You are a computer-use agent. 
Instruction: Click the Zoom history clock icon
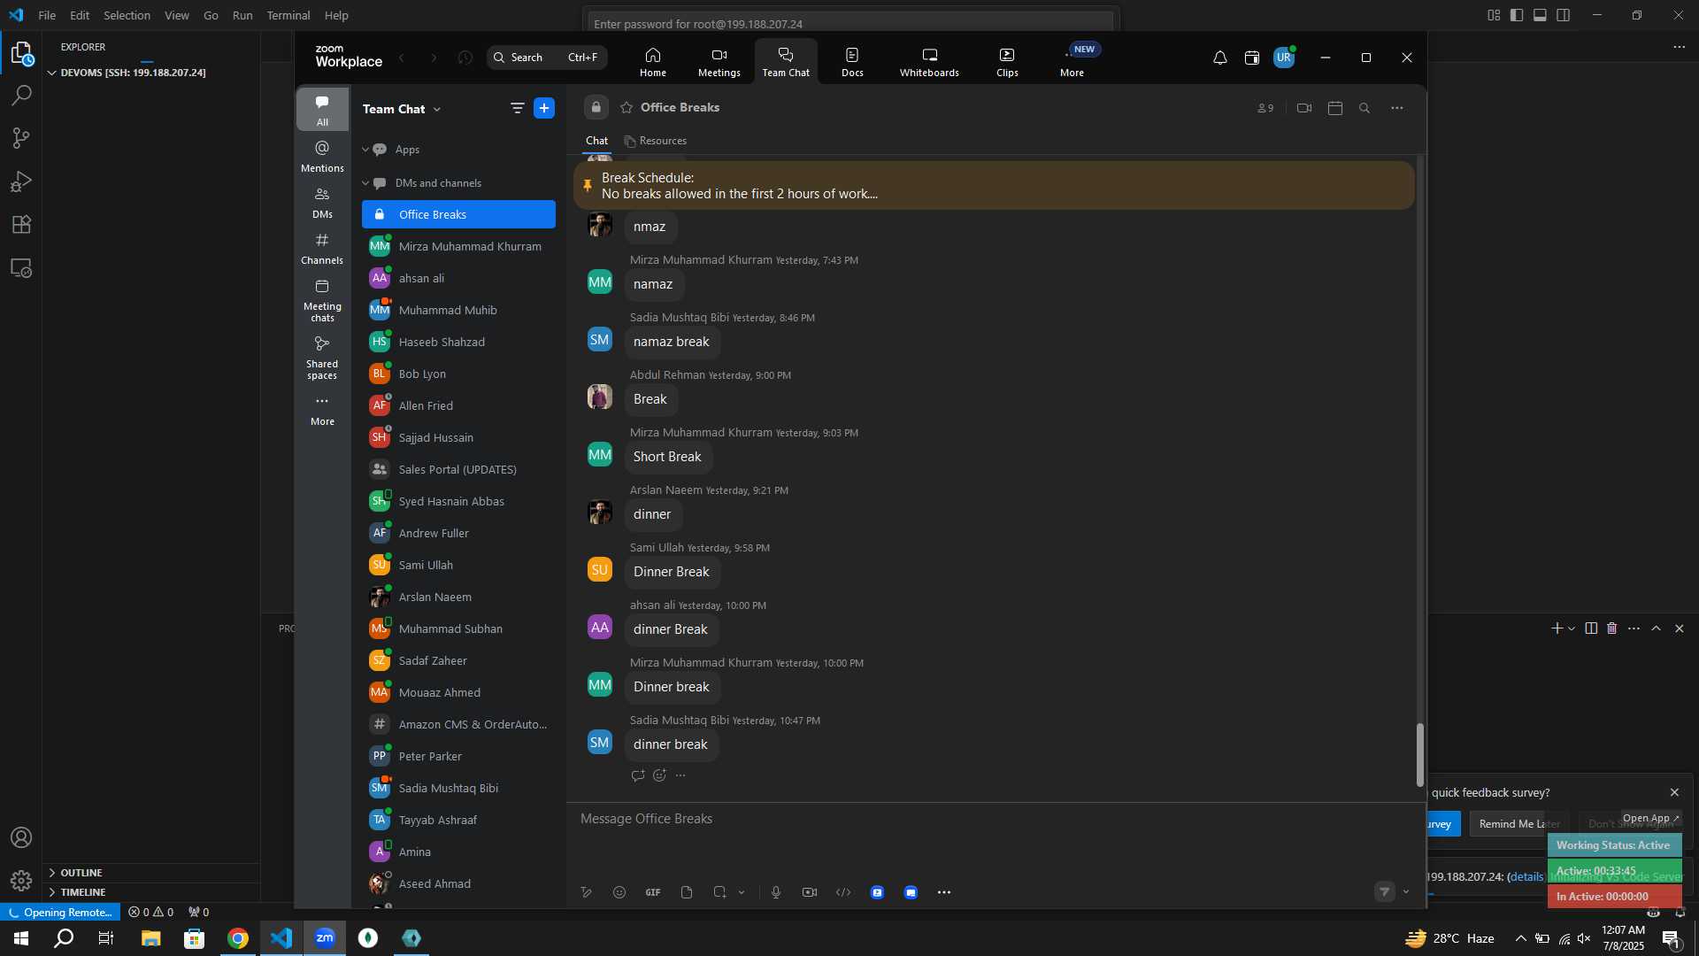pyautogui.click(x=465, y=58)
